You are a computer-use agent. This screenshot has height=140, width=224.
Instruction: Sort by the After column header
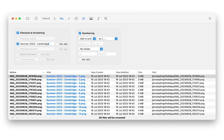[67, 72]
